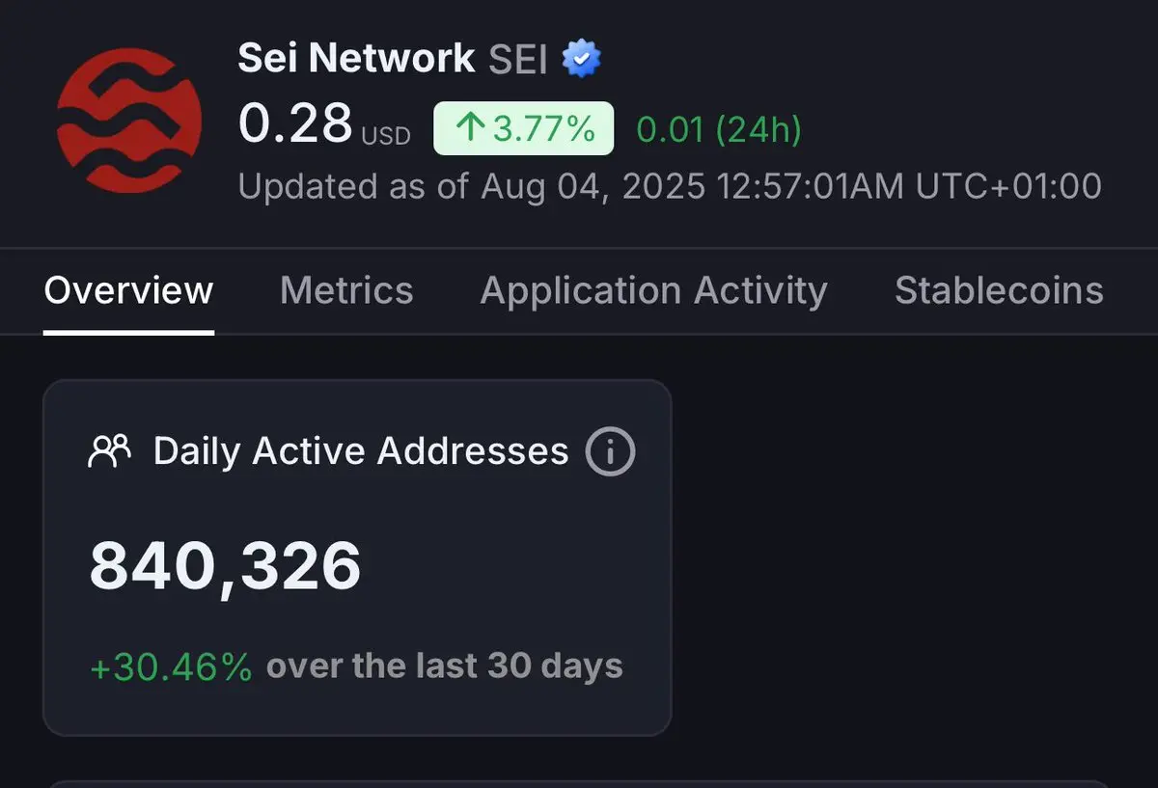Click the 0.01 (24h) change text

click(719, 129)
